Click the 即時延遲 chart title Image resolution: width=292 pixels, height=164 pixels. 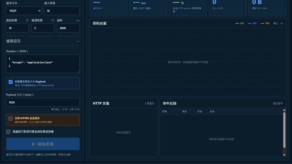pos(100,24)
